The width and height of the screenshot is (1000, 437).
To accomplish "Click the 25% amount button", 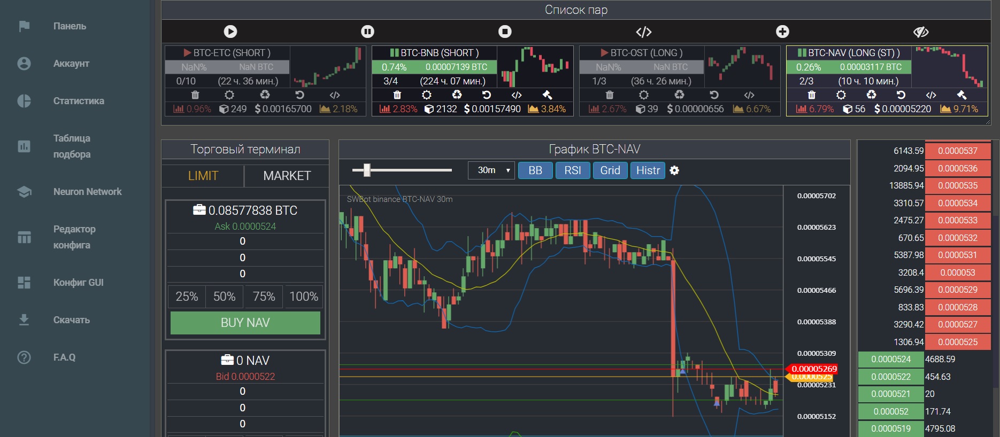I will pos(187,296).
